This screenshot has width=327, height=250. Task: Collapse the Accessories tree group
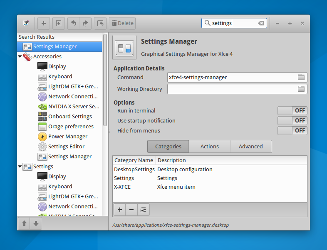(x=20, y=56)
